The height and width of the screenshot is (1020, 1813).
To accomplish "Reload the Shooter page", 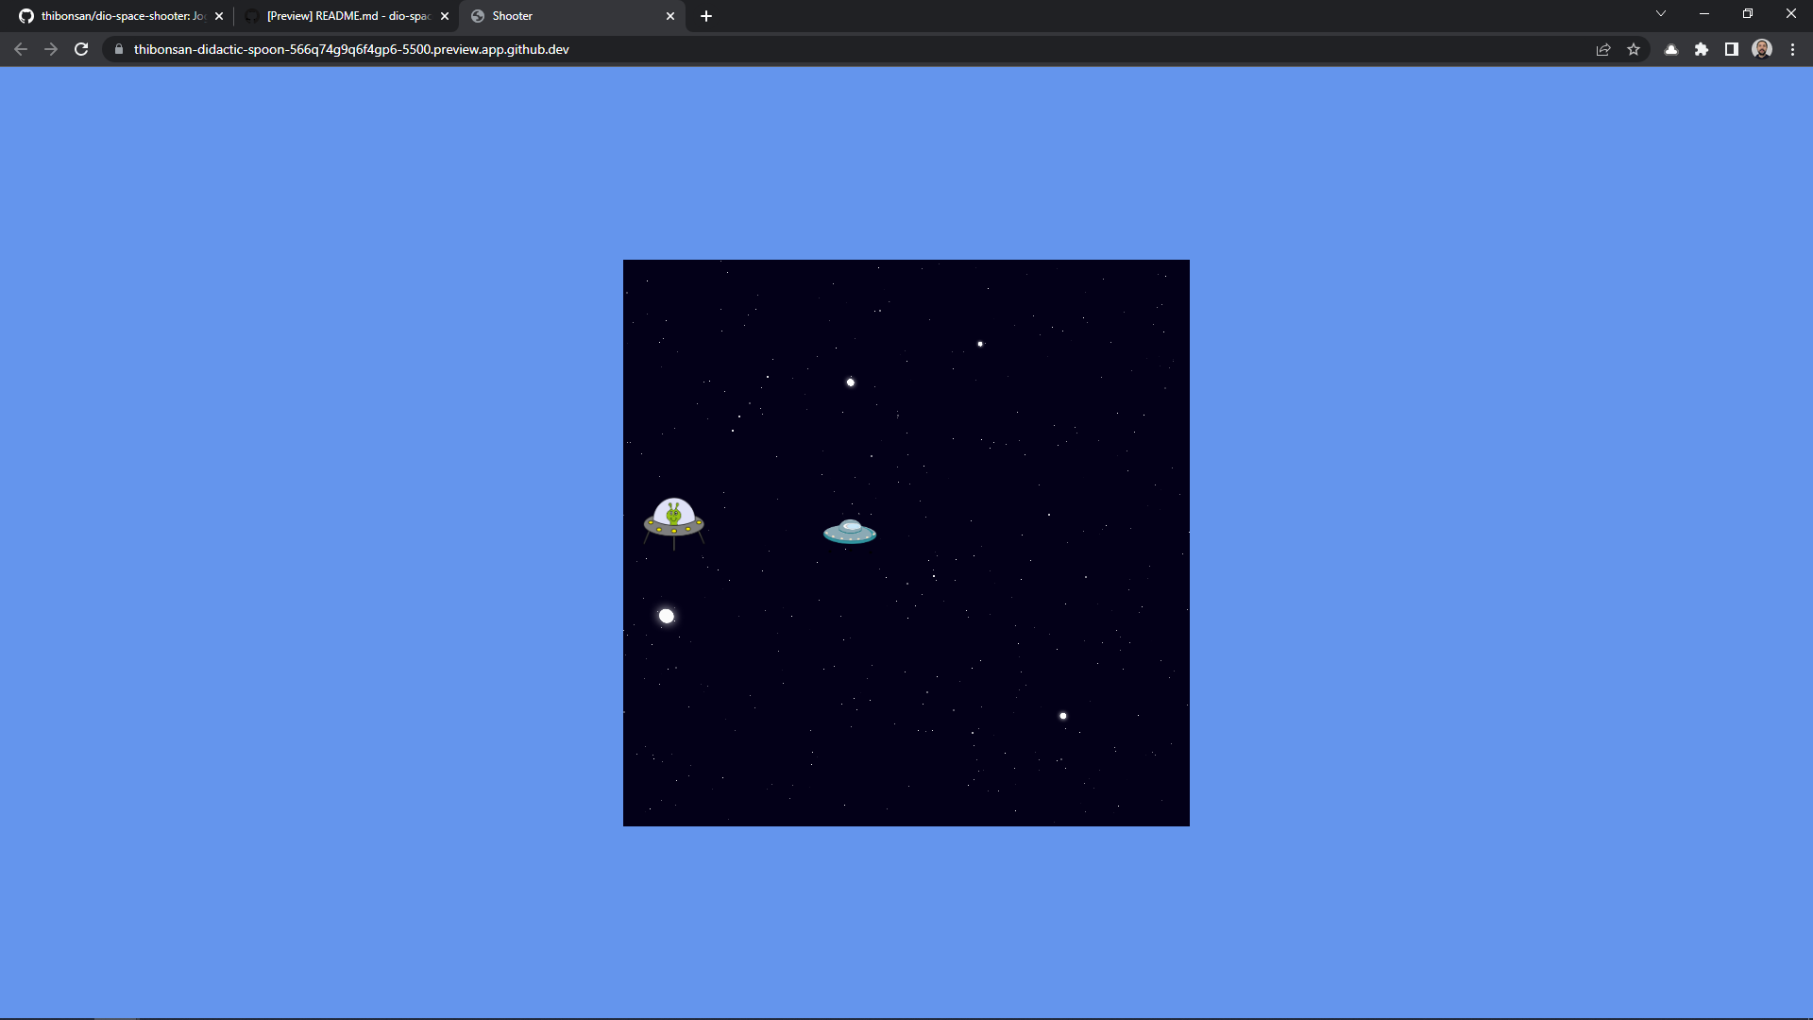I will [81, 49].
